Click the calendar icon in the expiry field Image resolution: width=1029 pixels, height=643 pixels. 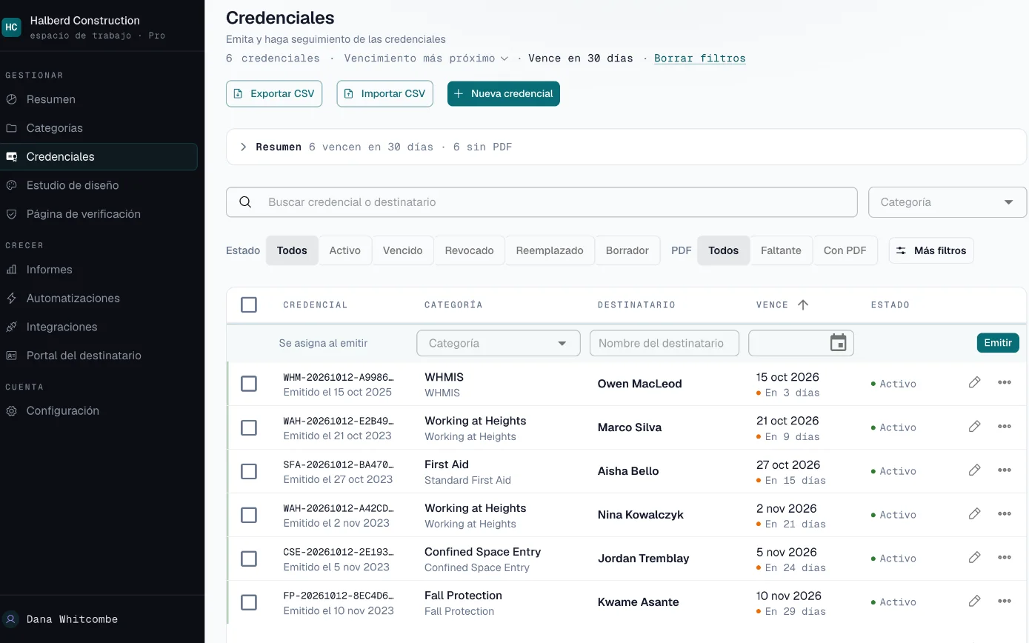[838, 343]
